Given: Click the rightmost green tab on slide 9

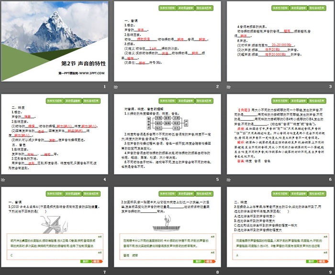Looking at the screenshot, I should pyautogui.click(x=317, y=194).
